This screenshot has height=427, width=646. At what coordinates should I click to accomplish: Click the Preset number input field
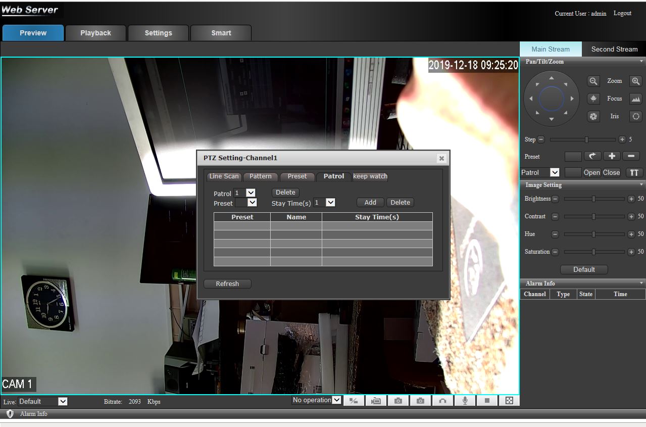pos(573,157)
